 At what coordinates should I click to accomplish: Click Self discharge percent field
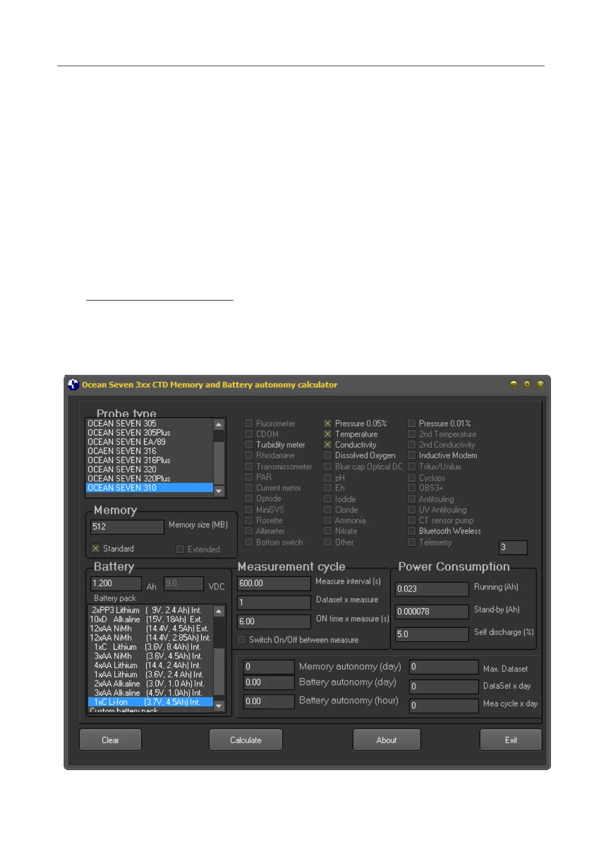(x=432, y=634)
